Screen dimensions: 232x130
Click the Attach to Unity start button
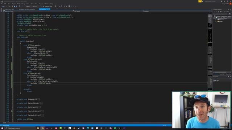[x=48, y=6]
